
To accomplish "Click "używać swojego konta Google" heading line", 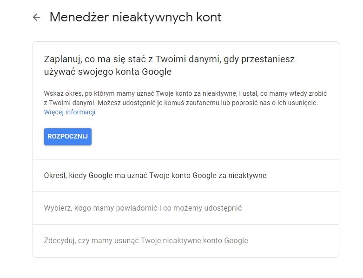I will tap(108, 72).
